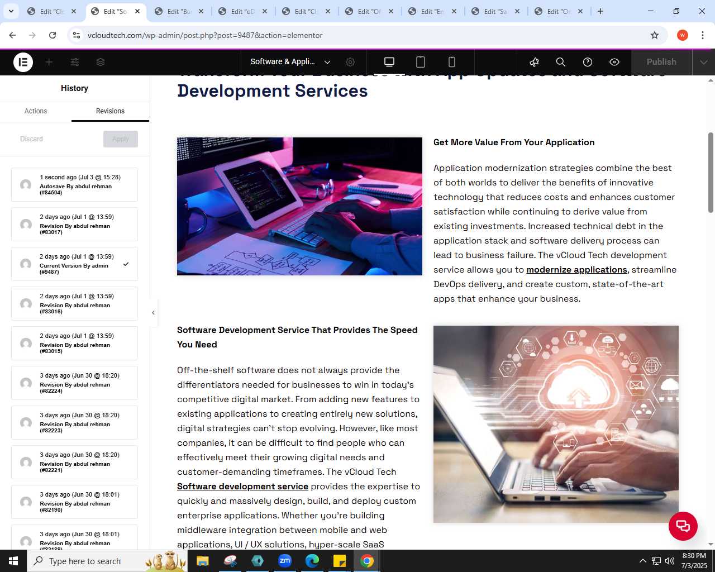
Task: Click the Publish button
Action: pyautogui.click(x=661, y=62)
